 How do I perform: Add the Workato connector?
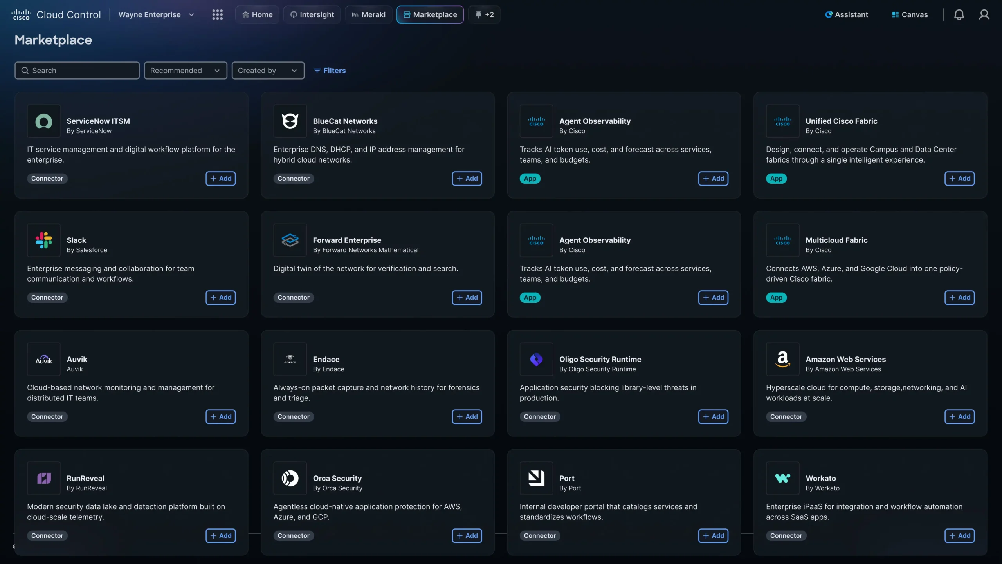pyautogui.click(x=960, y=536)
